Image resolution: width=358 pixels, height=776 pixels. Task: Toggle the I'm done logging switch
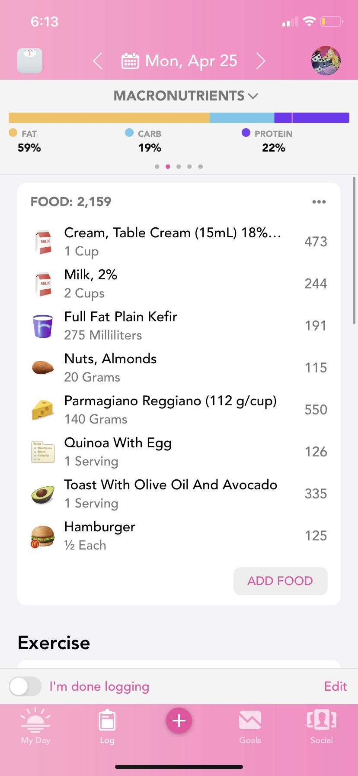pos(25,686)
